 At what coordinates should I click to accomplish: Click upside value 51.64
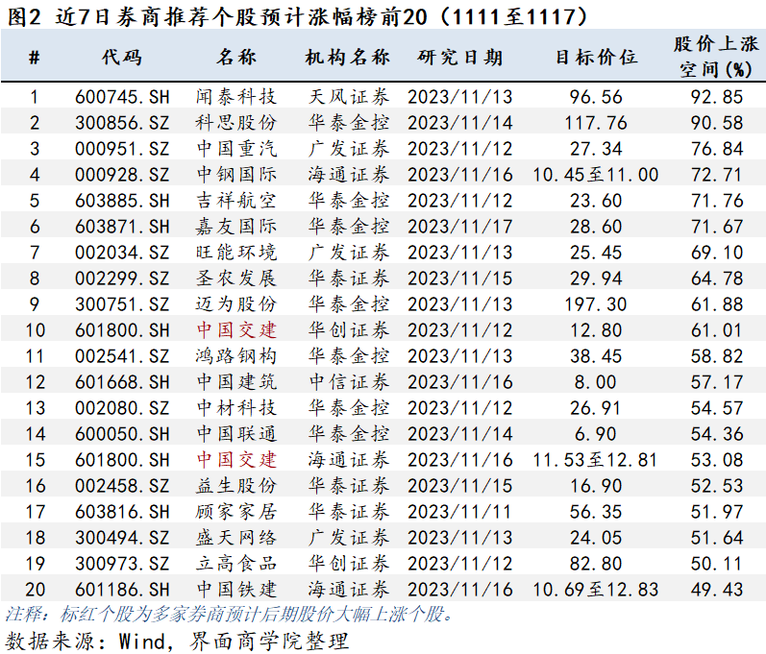click(x=717, y=538)
